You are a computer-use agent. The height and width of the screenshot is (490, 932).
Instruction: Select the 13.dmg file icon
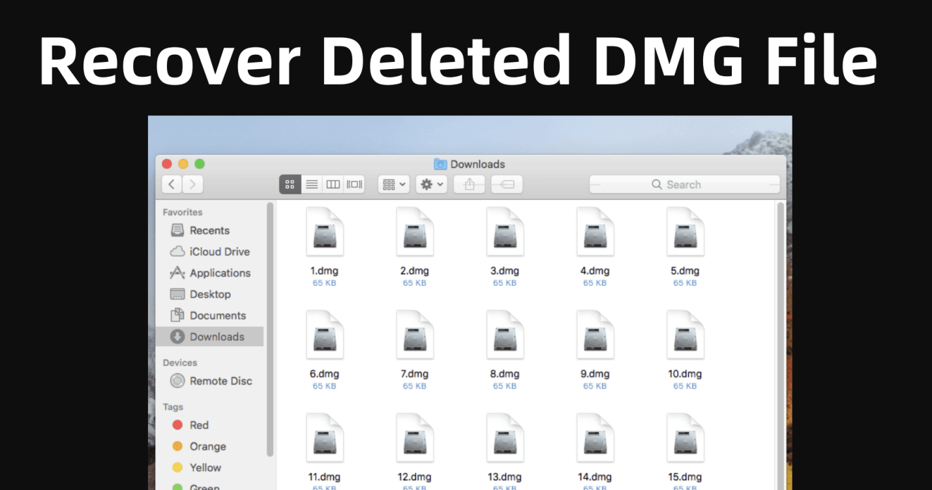505,438
